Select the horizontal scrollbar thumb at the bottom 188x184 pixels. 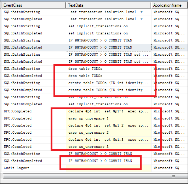tap(96, 176)
